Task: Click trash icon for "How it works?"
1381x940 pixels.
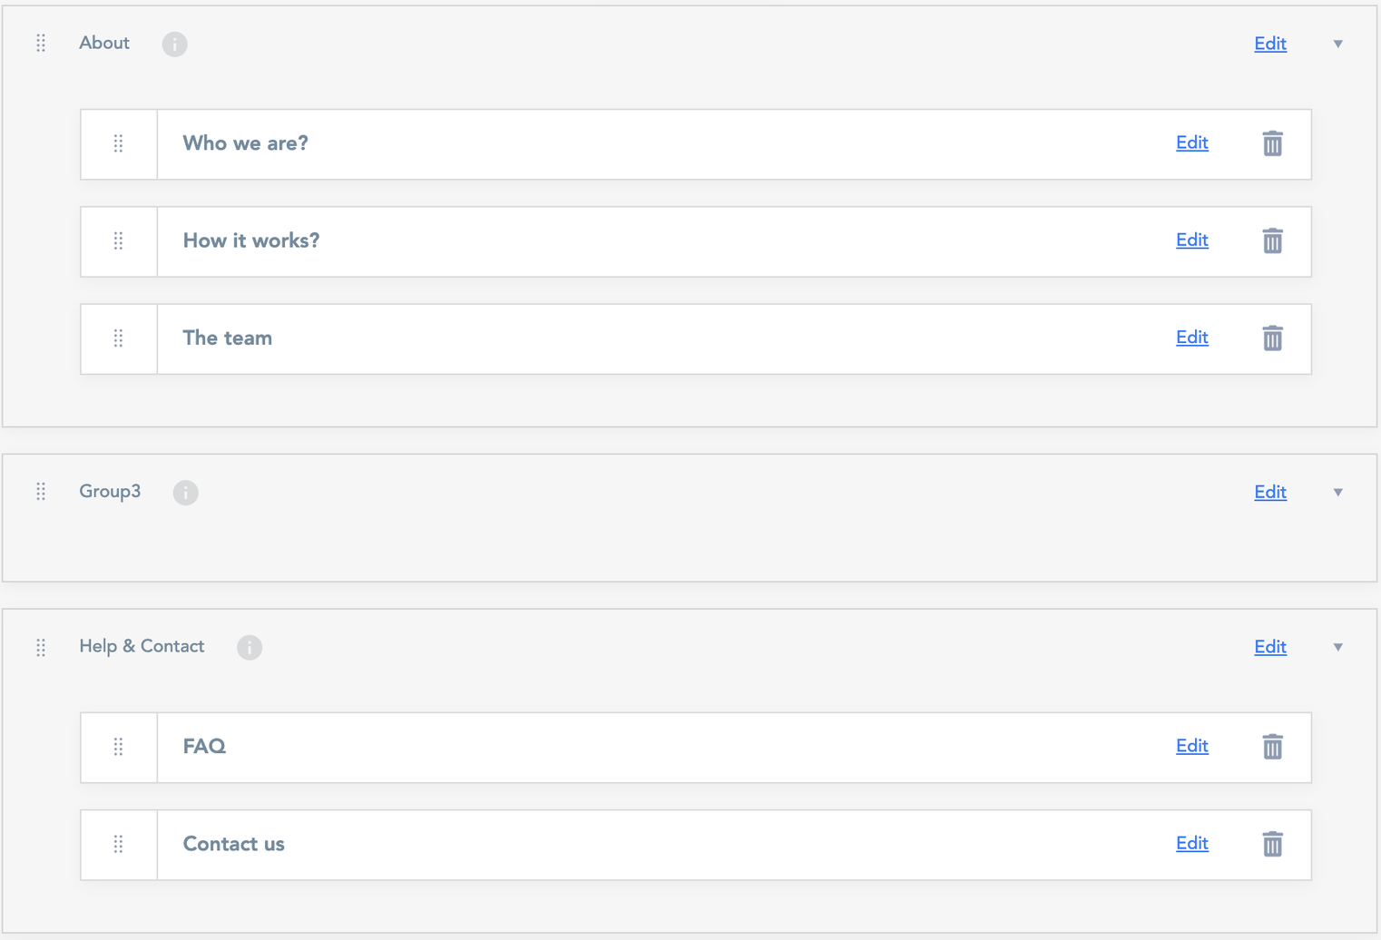Action: pyautogui.click(x=1272, y=240)
